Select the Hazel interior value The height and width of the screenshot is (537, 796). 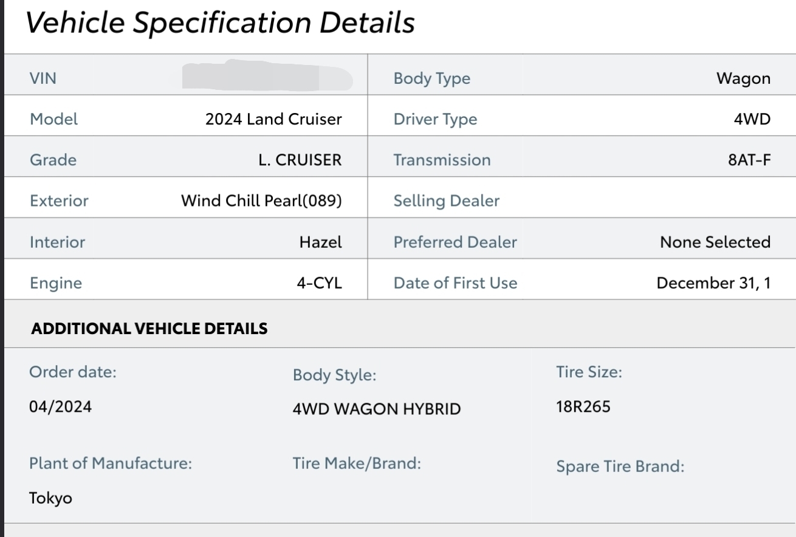click(x=320, y=242)
